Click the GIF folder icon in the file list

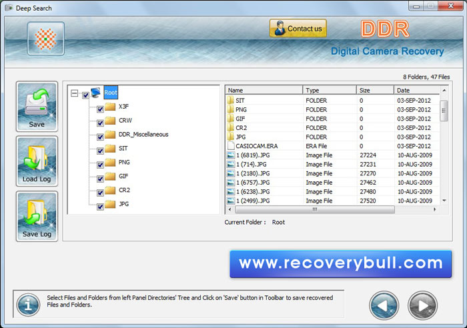[x=230, y=119]
